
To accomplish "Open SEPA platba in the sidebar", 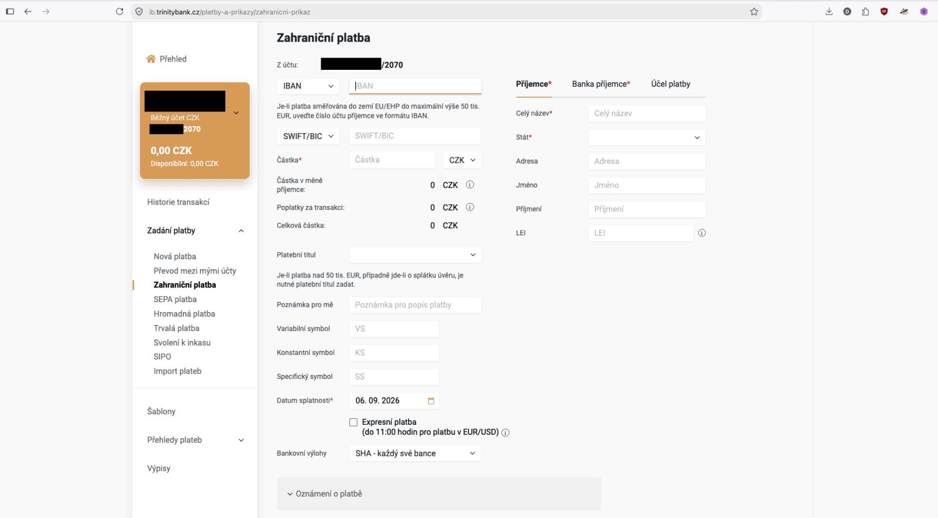I will click(175, 299).
